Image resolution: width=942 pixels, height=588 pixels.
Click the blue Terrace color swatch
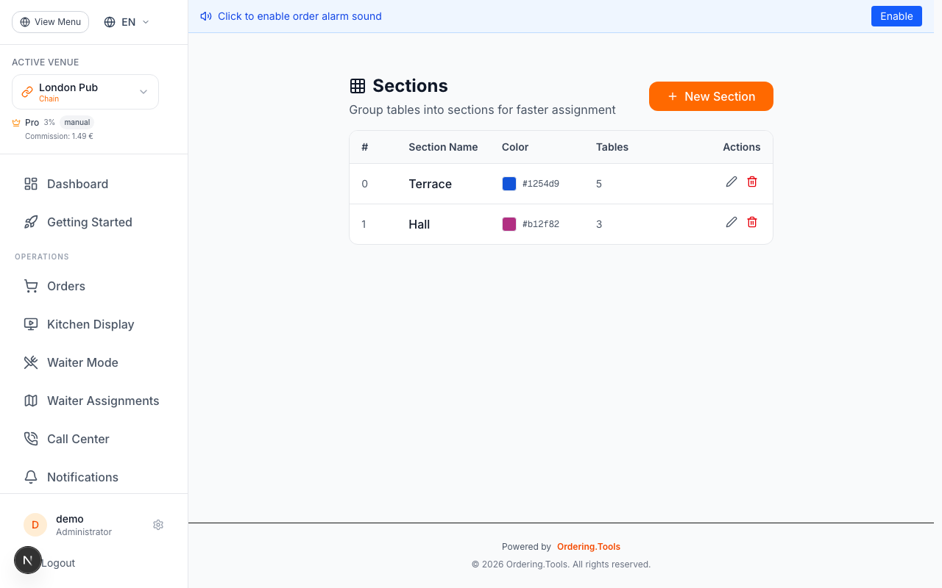coord(509,184)
